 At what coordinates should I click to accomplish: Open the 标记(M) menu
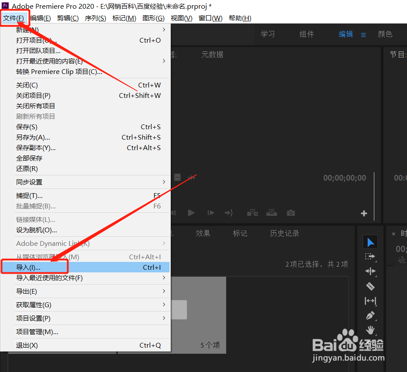coord(124,18)
